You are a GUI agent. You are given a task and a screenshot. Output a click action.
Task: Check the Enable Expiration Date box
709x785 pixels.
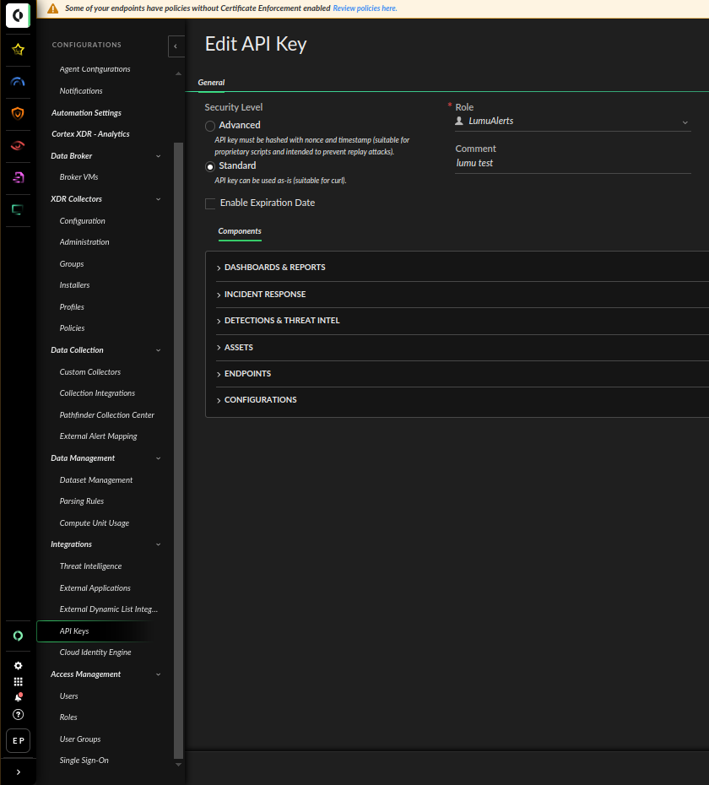pyautogui.click(x=211, y=203)
